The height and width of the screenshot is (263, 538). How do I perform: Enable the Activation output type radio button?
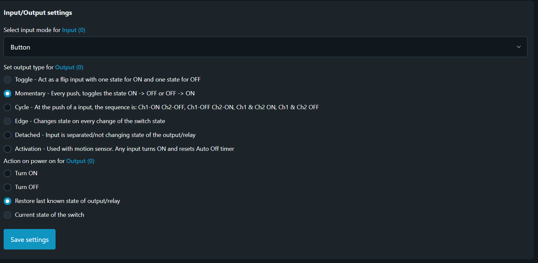point(7,149)
